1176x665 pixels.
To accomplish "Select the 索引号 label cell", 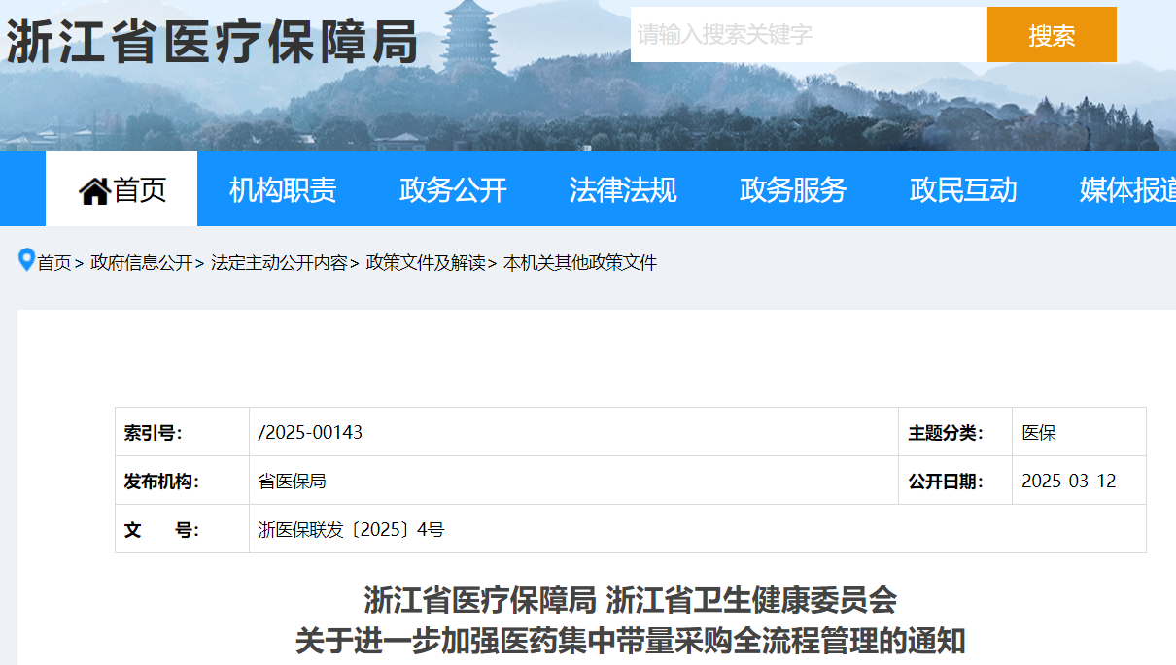I will (x=182, y=432).
